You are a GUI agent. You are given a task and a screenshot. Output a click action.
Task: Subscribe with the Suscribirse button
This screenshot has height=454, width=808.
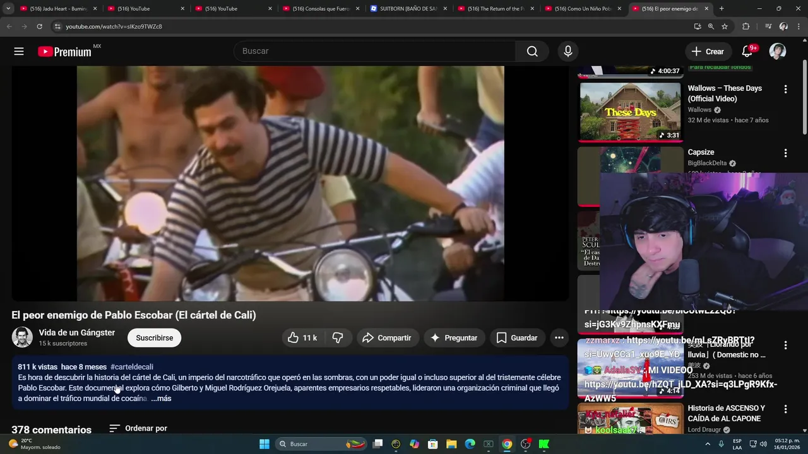click(x=155, y=338)
